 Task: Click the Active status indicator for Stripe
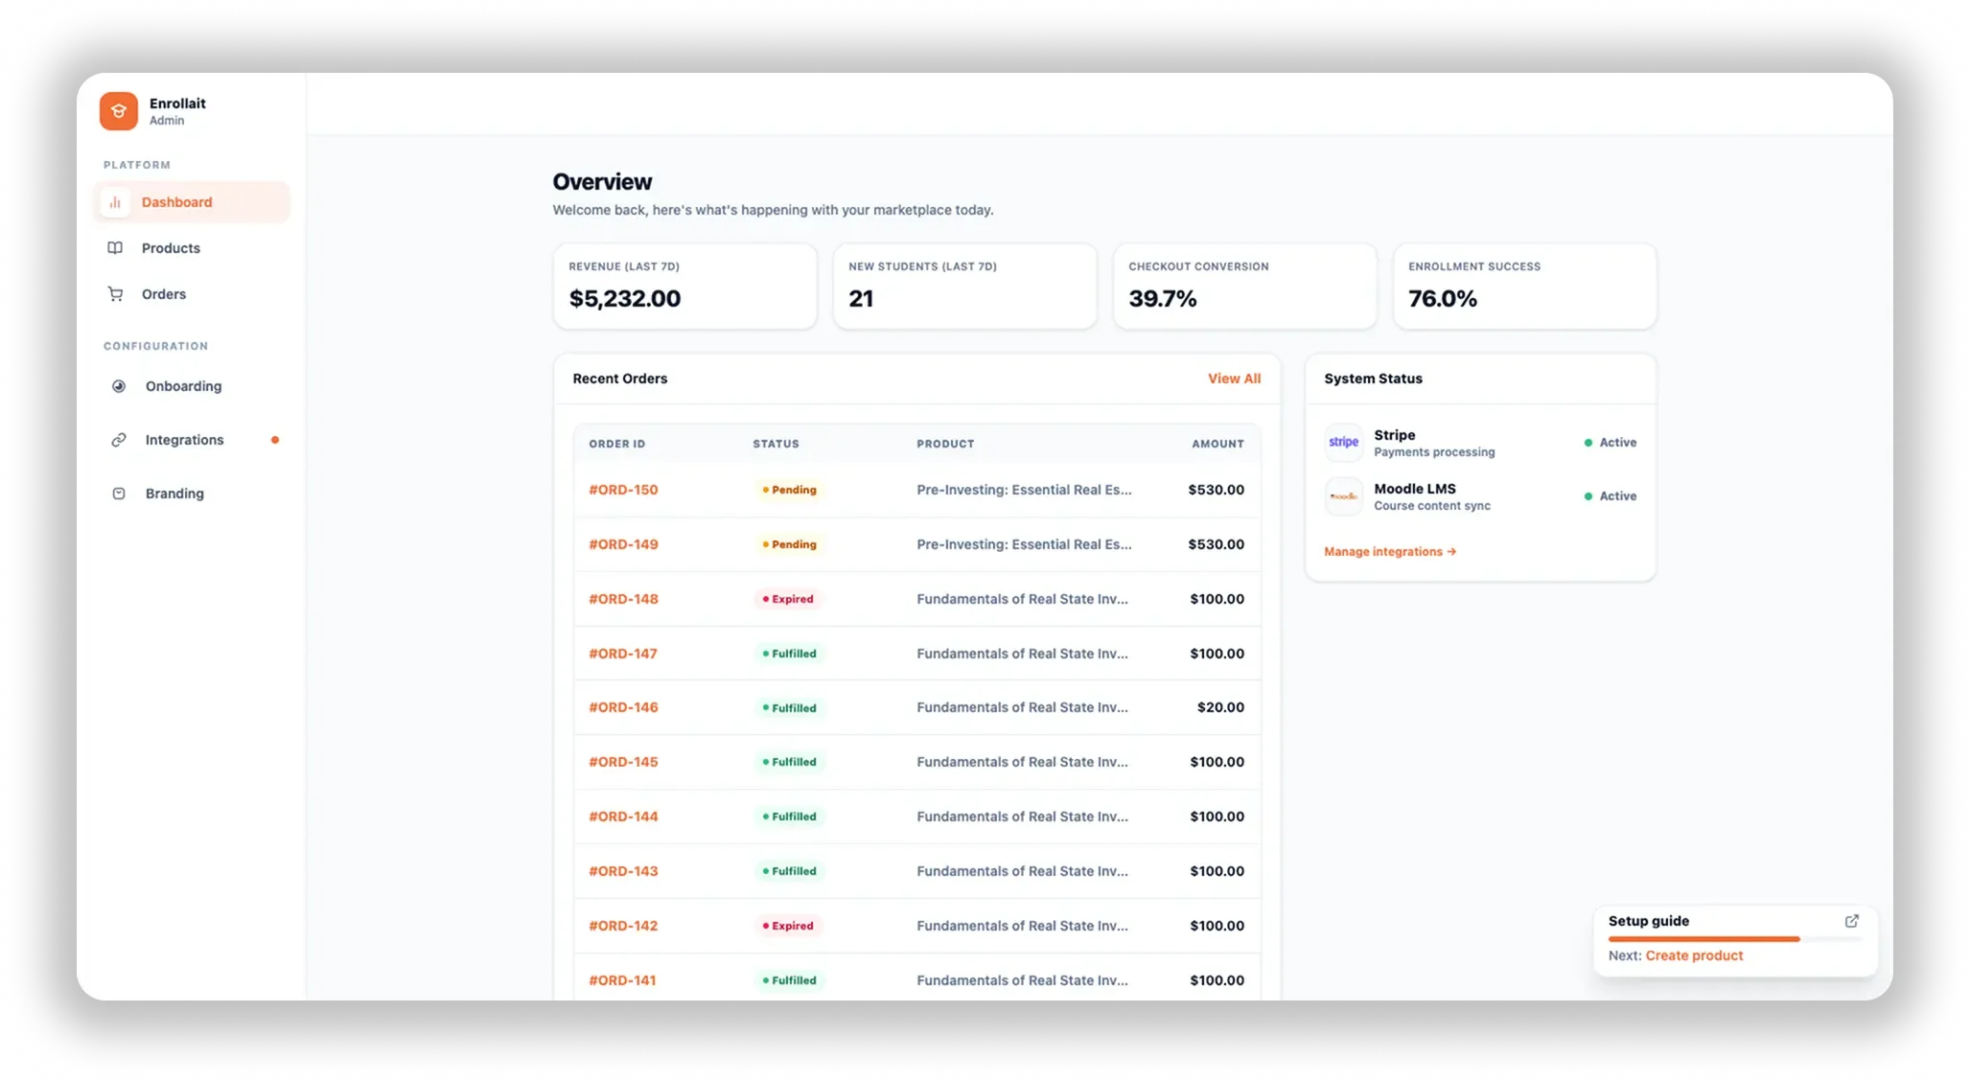point(1588,442)
